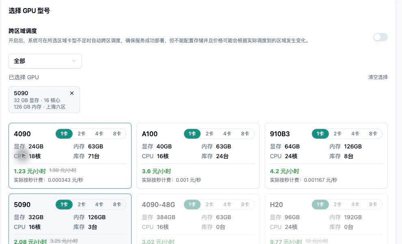Image resolution: width=402 pixels, height=244 pixels.
Task: Toggle the 跨区域调度 switch
Action: pyautogui.click(x=380, y=37)
